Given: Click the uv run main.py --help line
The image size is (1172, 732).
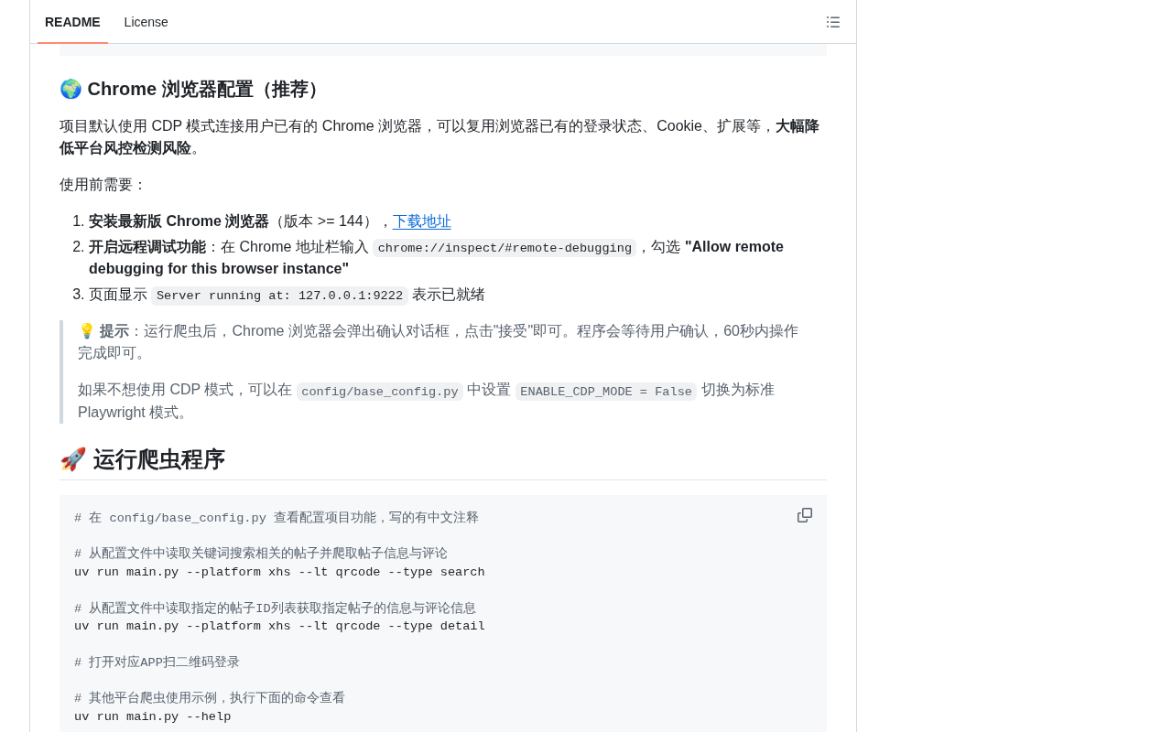Looking at the screenshot, I should click(153, 716).
